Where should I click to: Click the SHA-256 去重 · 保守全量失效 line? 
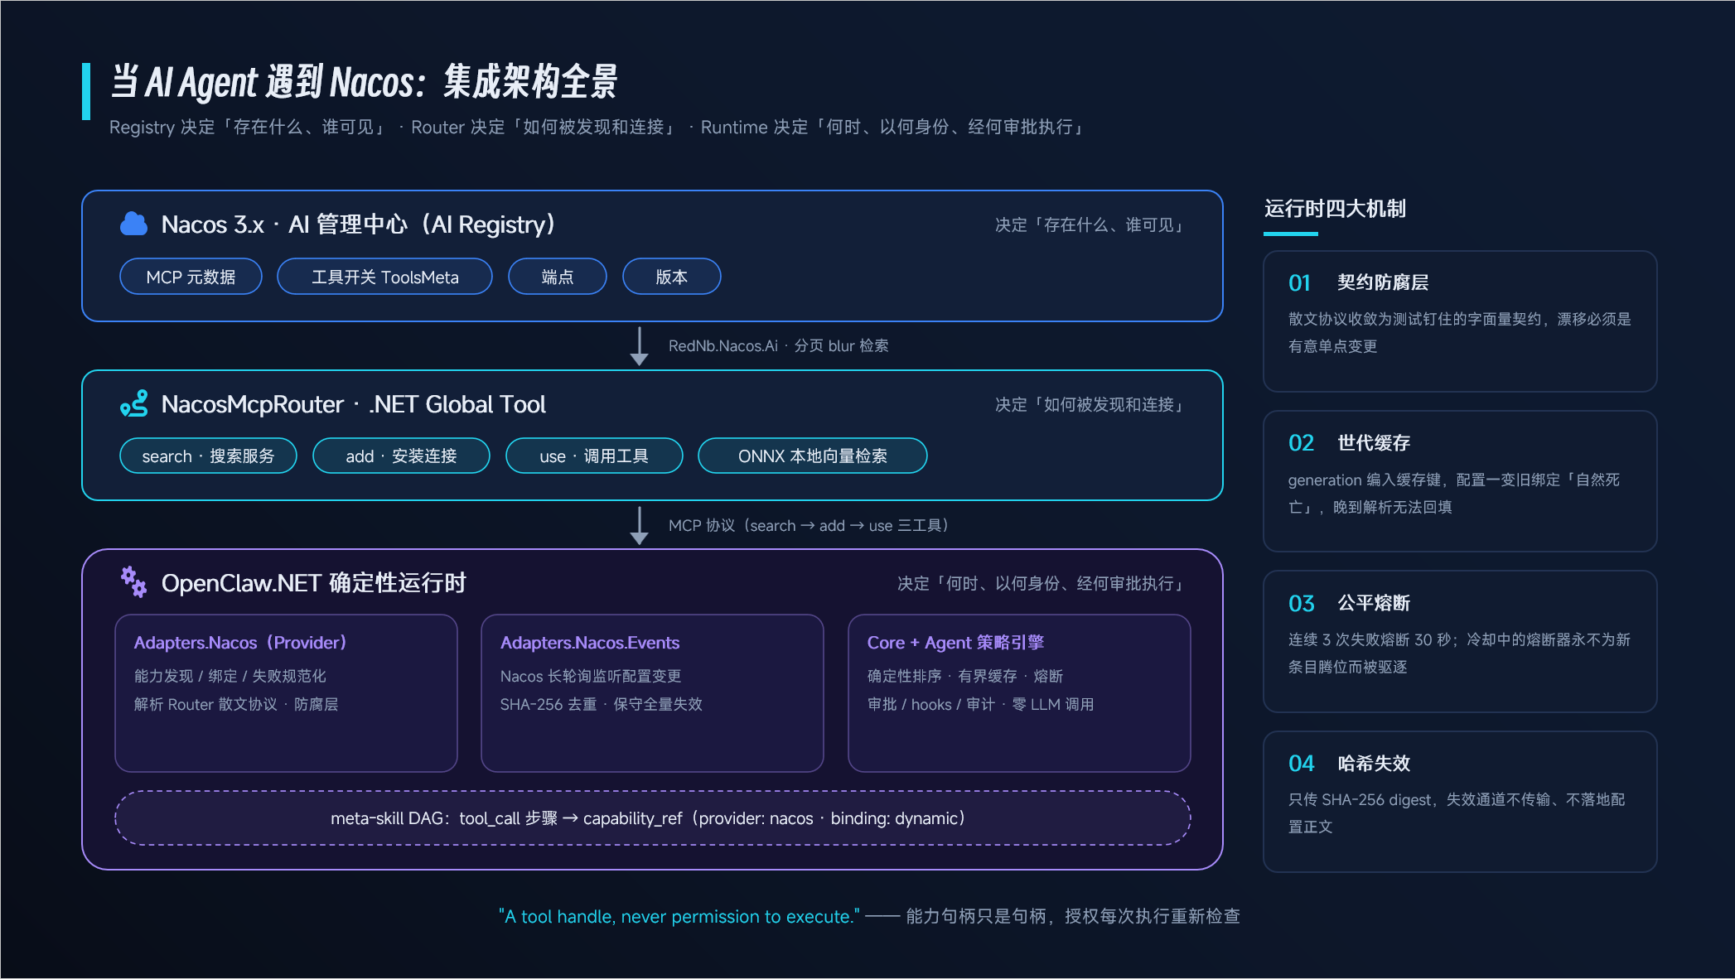pos(602,704)
